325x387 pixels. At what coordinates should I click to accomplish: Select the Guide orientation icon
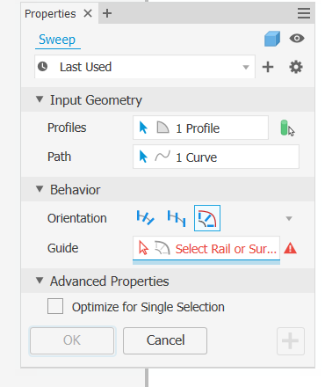coord(207,218)
